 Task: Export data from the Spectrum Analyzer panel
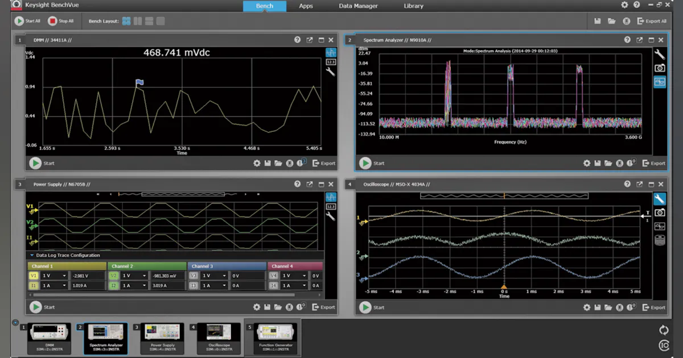point(654,163)
